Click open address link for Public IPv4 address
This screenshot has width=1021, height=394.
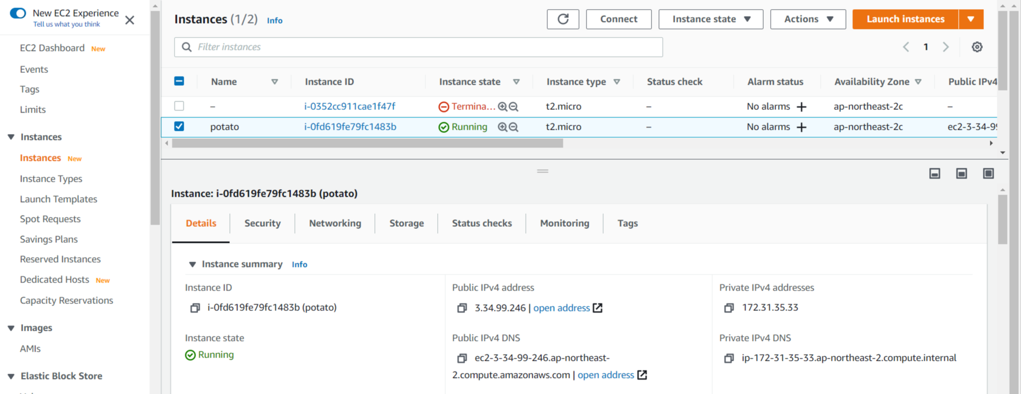561,308
